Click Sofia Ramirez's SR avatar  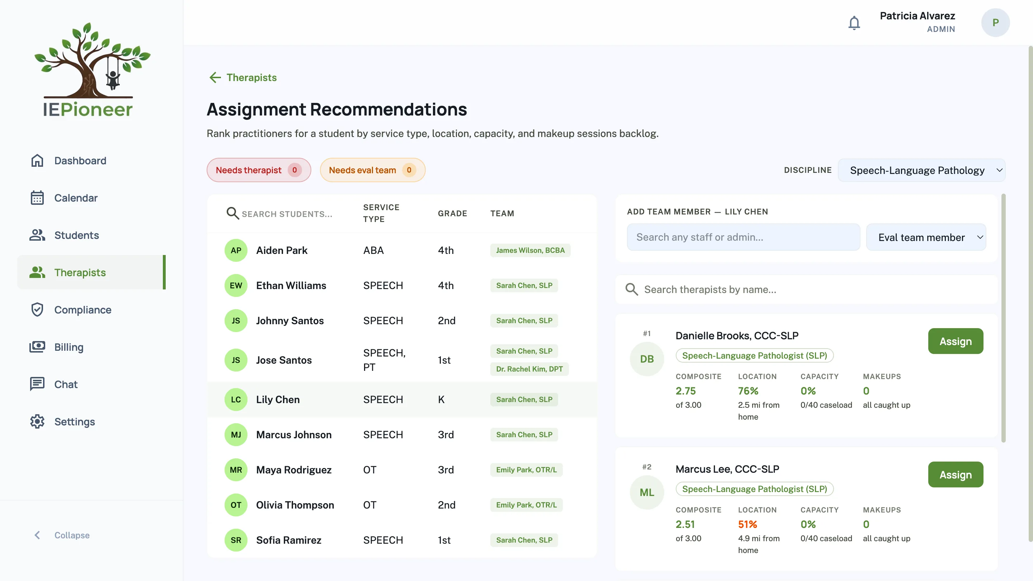236,540
